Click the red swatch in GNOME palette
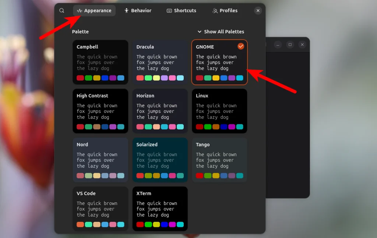This screenshot has height=238, width=377. pos(200,78)
